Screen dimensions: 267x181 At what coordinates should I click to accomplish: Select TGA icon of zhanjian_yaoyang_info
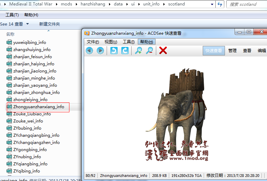pos(9,85)
